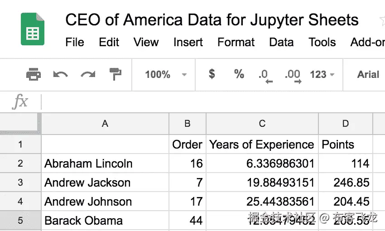Screen dimensions: 385x231
Task: Open the zoom 100% dropdown
Action: click(165, 75)
